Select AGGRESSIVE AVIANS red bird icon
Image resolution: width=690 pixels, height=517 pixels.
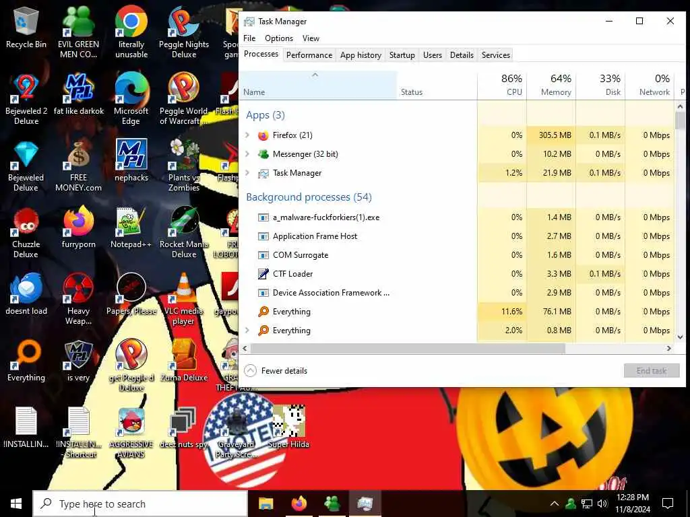pyautogui.click(x=131, y=433)
